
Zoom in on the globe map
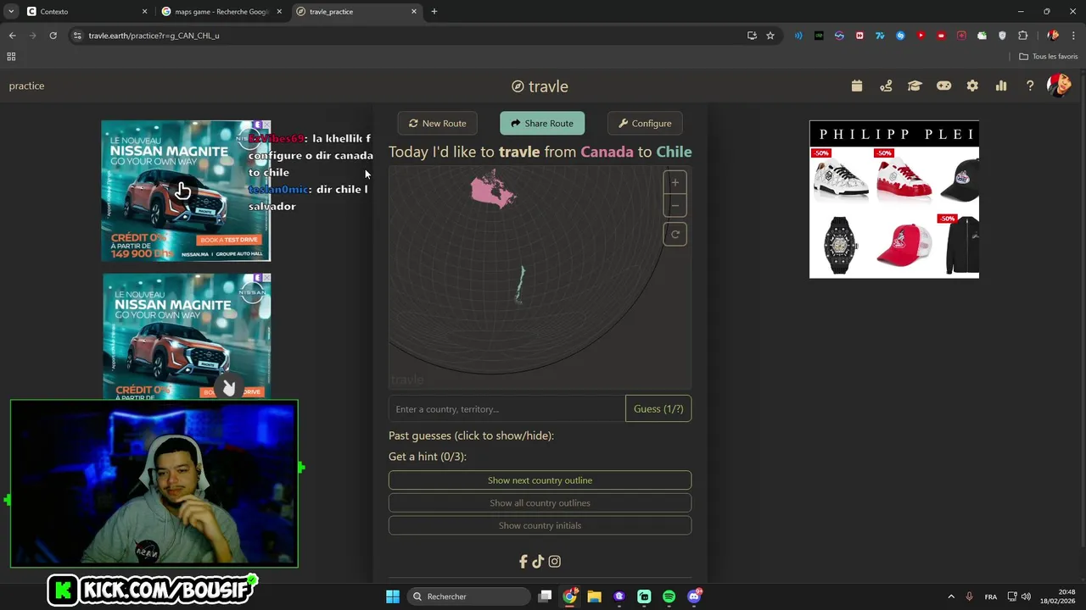click(x=675, y=182)
